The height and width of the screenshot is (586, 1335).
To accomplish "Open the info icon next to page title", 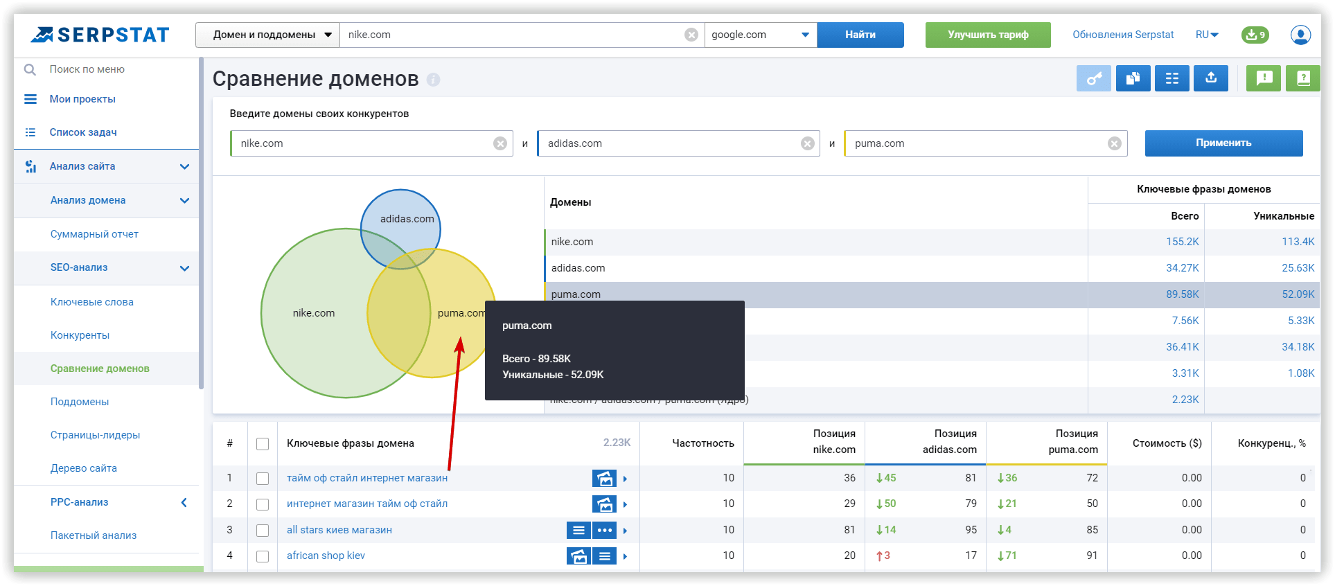I will pos(434,80).
